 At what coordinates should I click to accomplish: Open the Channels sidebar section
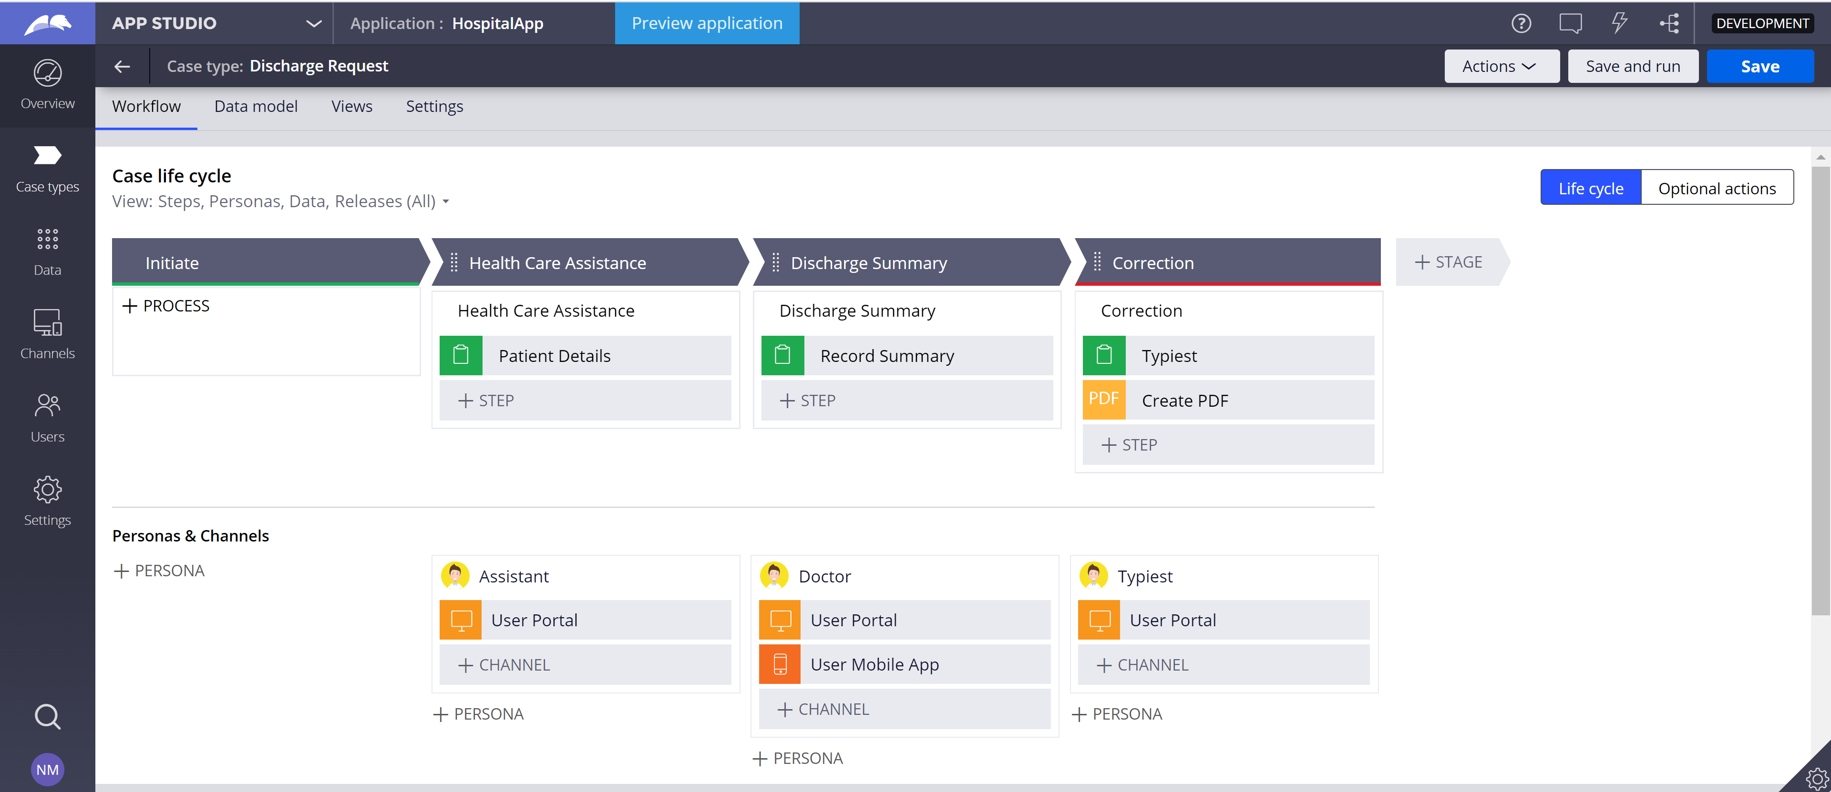click(x=47, y=334)
